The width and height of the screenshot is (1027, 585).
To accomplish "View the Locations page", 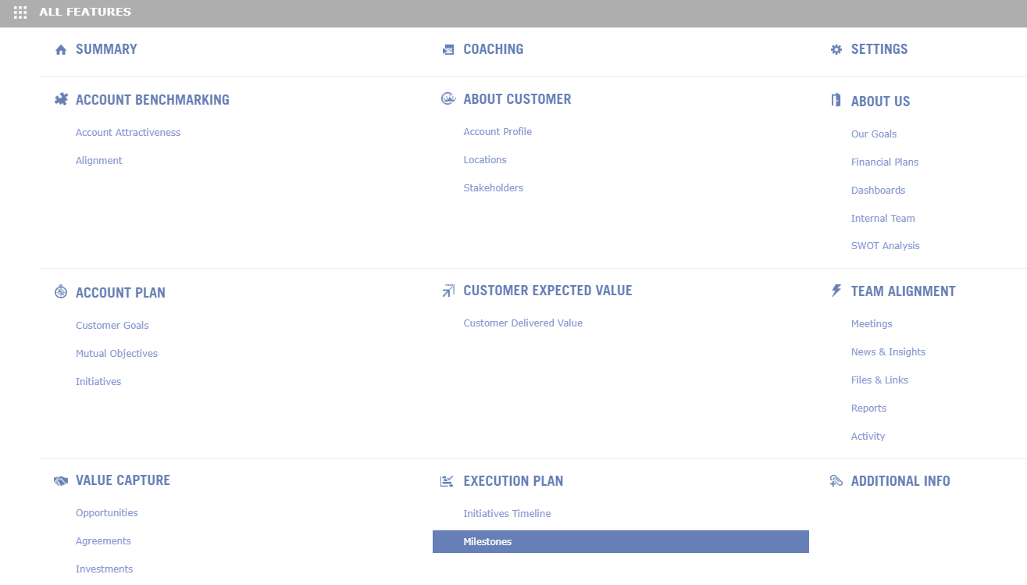I will click(x=485, y=160).
